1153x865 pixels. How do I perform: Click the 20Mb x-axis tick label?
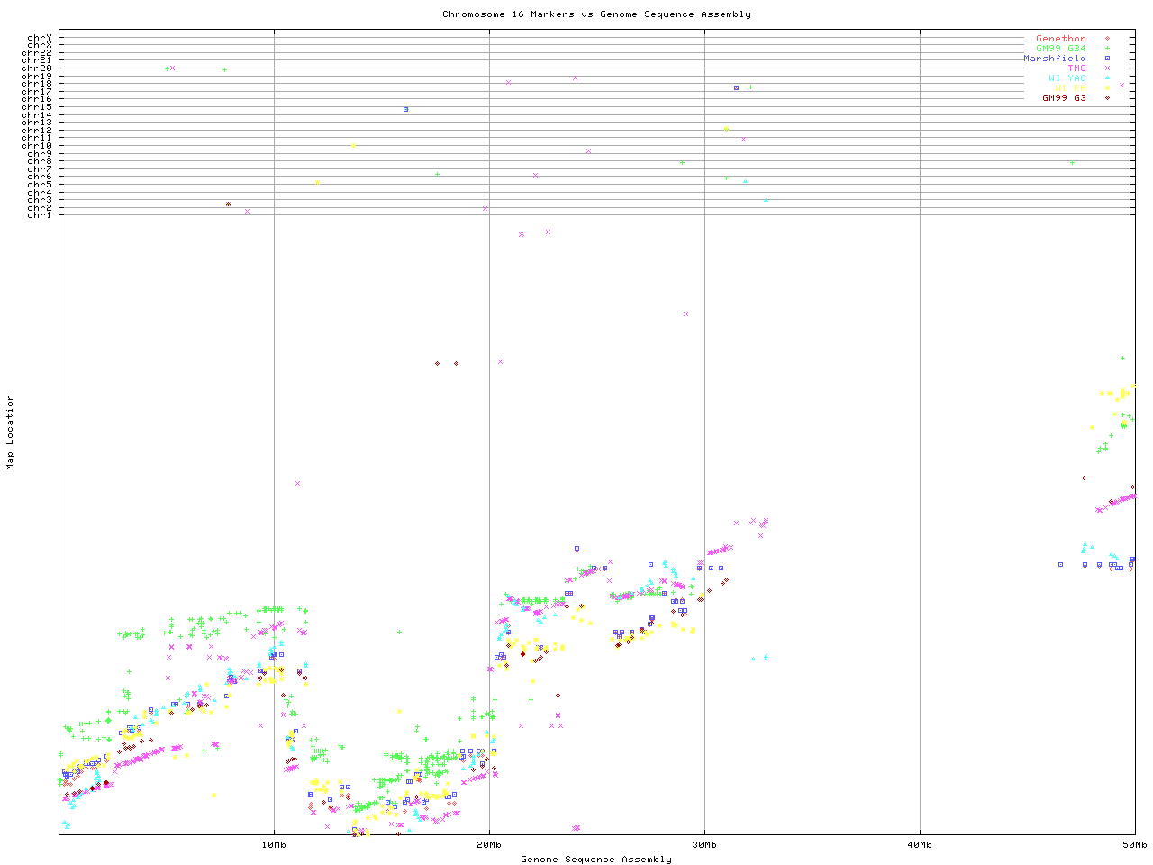(x=489, y=845)
